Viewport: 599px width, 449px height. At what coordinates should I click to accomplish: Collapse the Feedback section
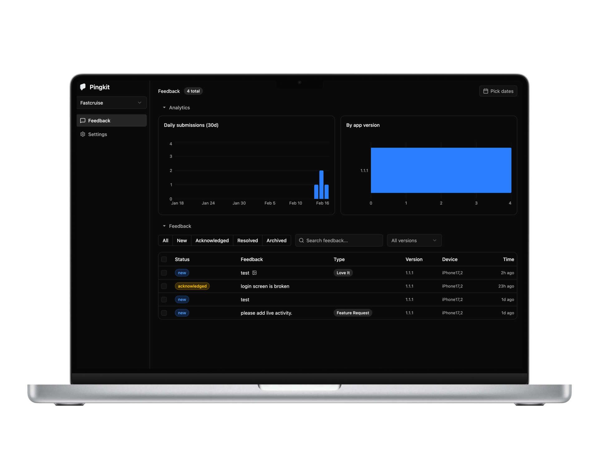point(164,226)
